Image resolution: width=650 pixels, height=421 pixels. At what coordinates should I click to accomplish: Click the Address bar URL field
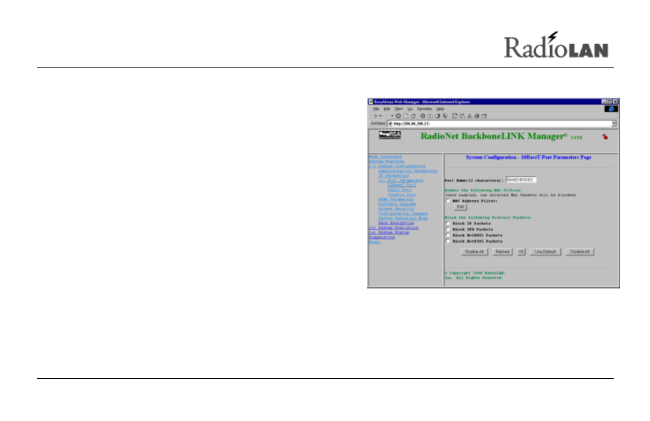click(x=502, y=124)
